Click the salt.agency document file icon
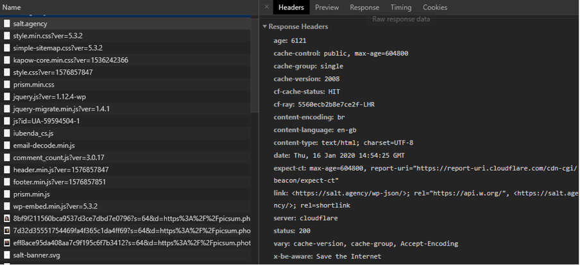Viewport: 580px width, 265px height. 6,24
